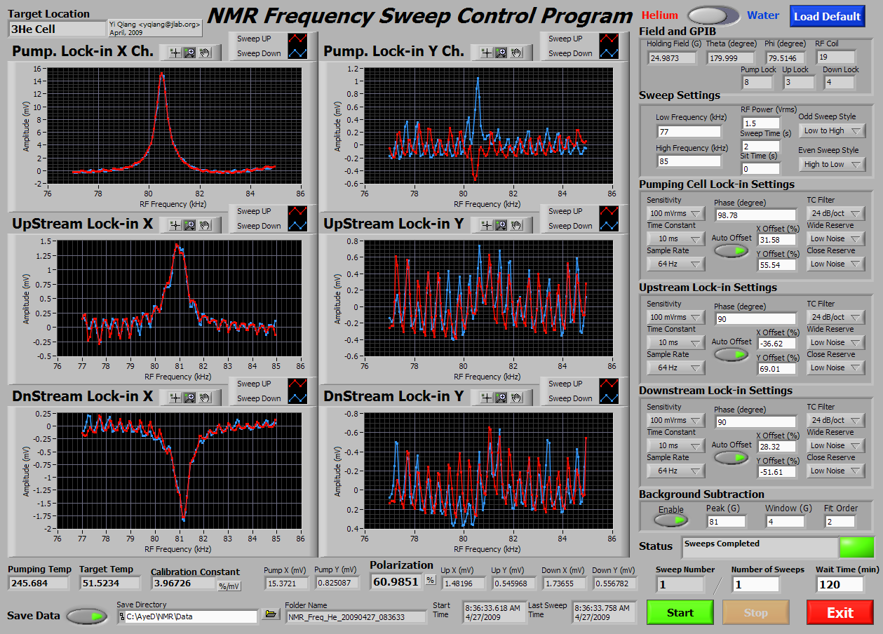Viewport: 883px width, 634px height.
Task: Click the % button beside Polarization value
Action: pyautogui.click(x=430, y=581)
